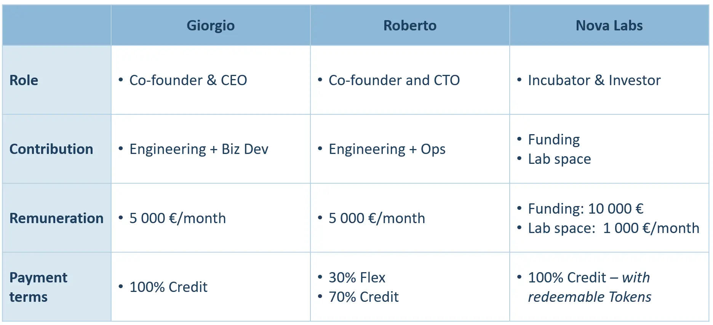
Task: Click the Giorgio column header
Action: (211, 25)
